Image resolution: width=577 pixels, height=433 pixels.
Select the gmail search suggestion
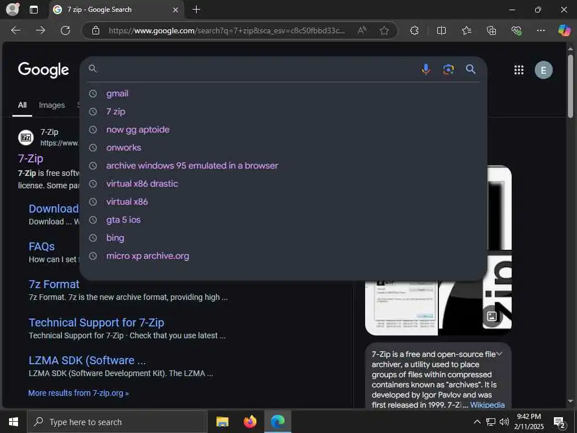(x=283, y=94)
